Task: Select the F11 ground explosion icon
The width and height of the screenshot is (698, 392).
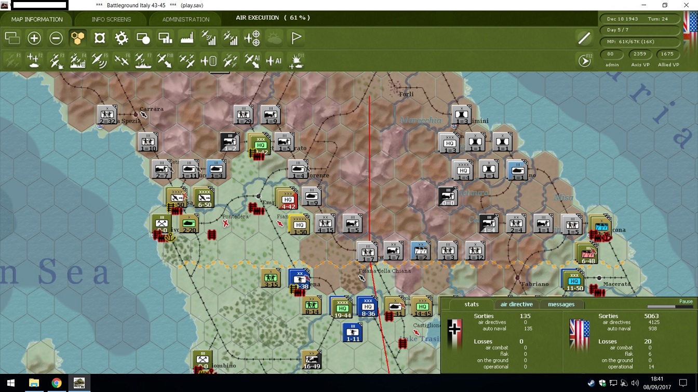Action: click(x=297, y=61)
